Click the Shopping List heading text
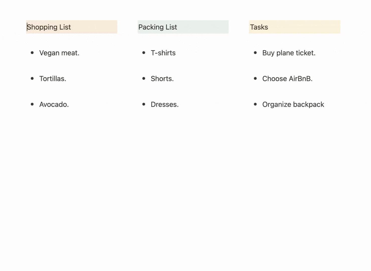The image size is (371, 271). 49,27
